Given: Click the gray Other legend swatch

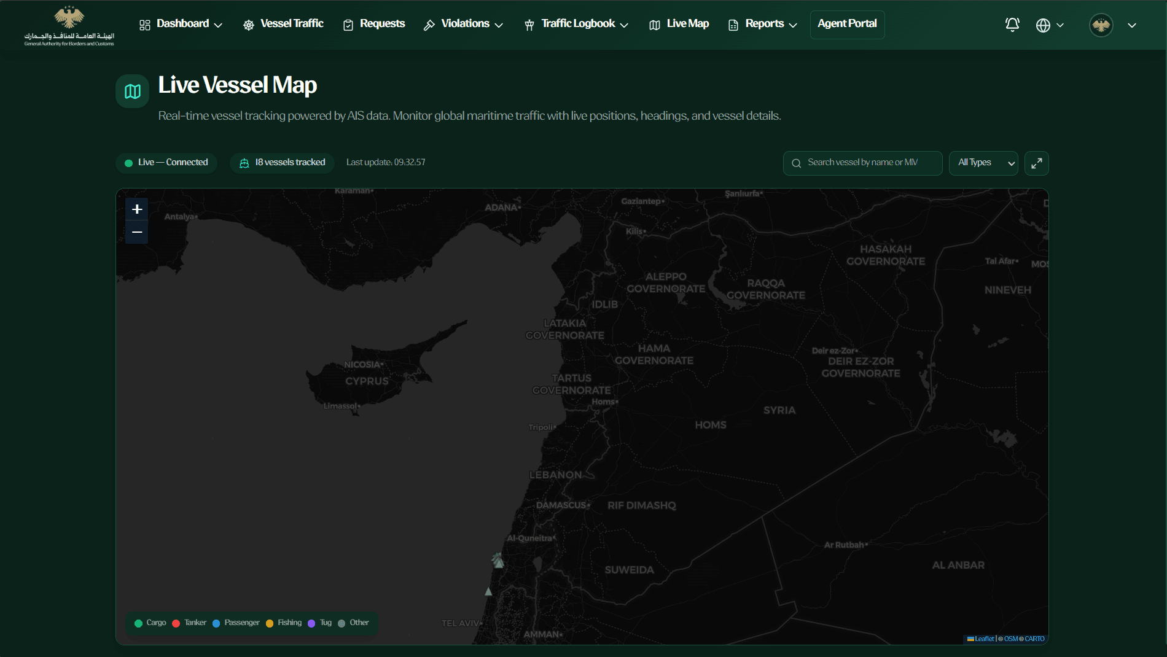Looking at the screenshot, I should pyautogui.click(x=342, y=624).
